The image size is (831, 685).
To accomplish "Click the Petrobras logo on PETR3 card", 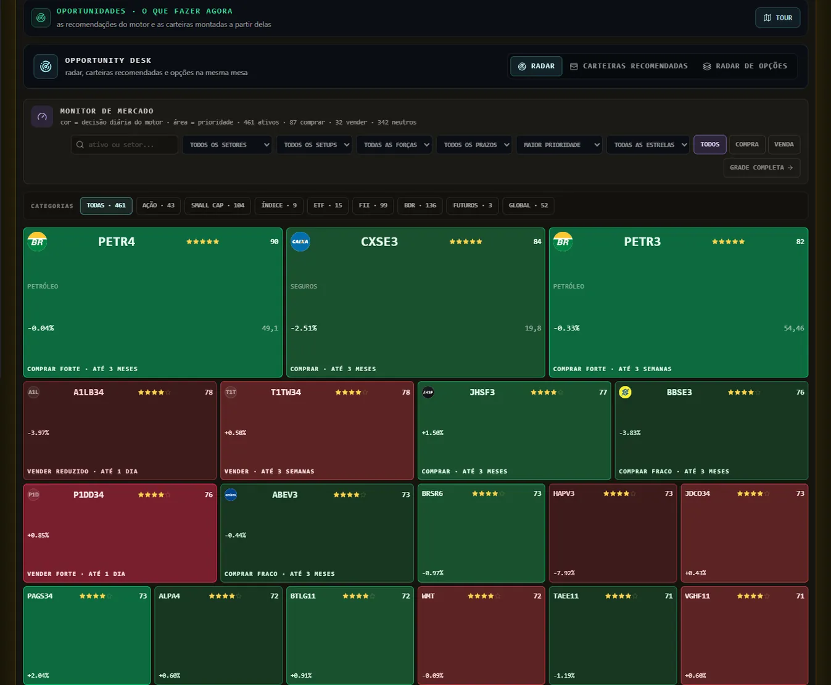I will (563, 242).
